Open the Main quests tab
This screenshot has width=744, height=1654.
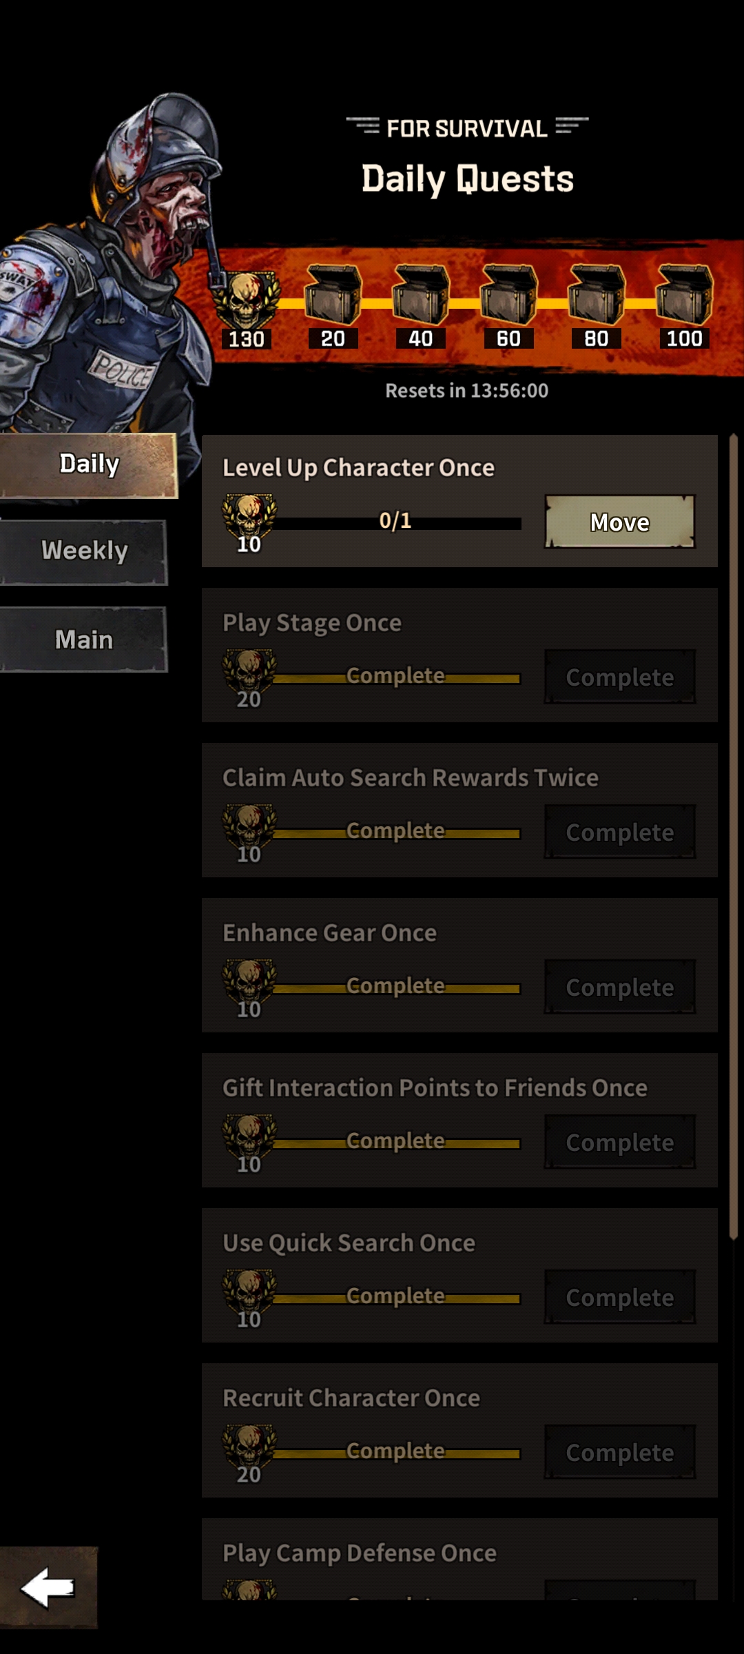(83, 640)
